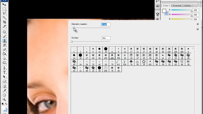Click the G value field
Image resolution: width=203 pixels, height=114 pixels.
[196, 15]
